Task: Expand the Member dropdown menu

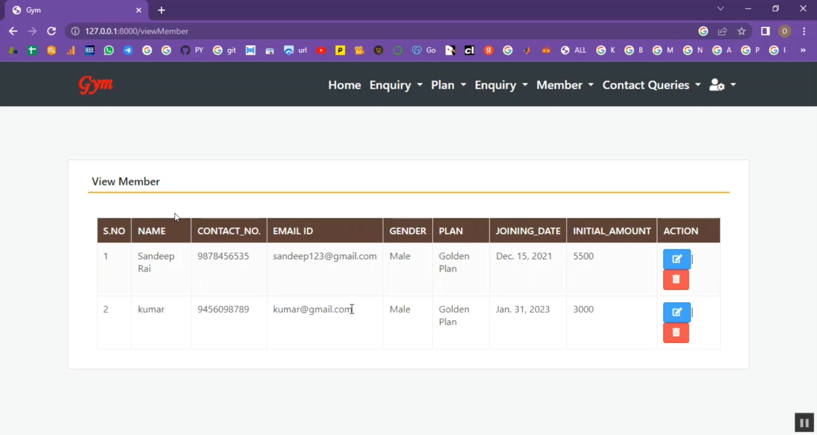Action: coord(564,85)
